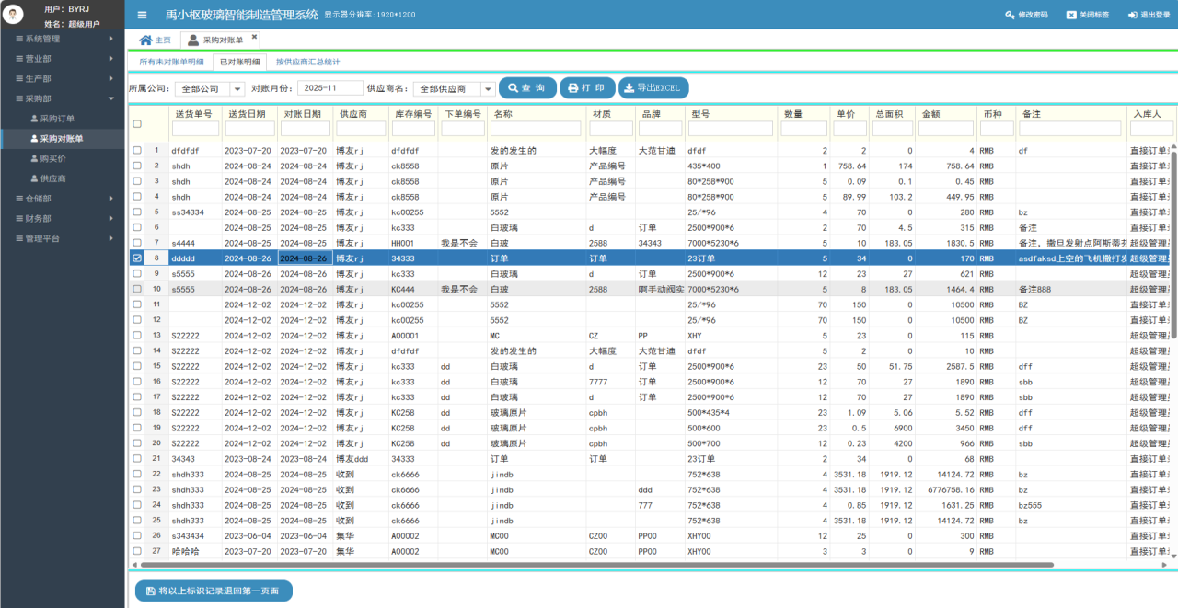Switch to 按供应商汇总统计 tab
The image size is (1178, 608).
click(307, 62)
